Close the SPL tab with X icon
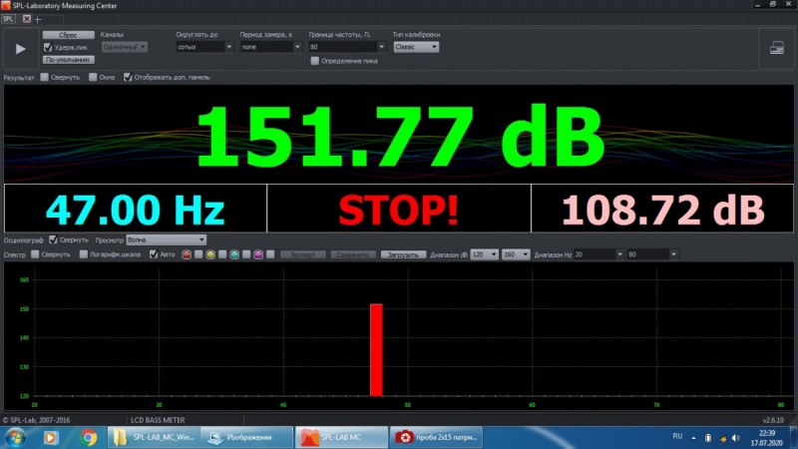This screenshot has height=449, width=798. click(x=27, y=19)
